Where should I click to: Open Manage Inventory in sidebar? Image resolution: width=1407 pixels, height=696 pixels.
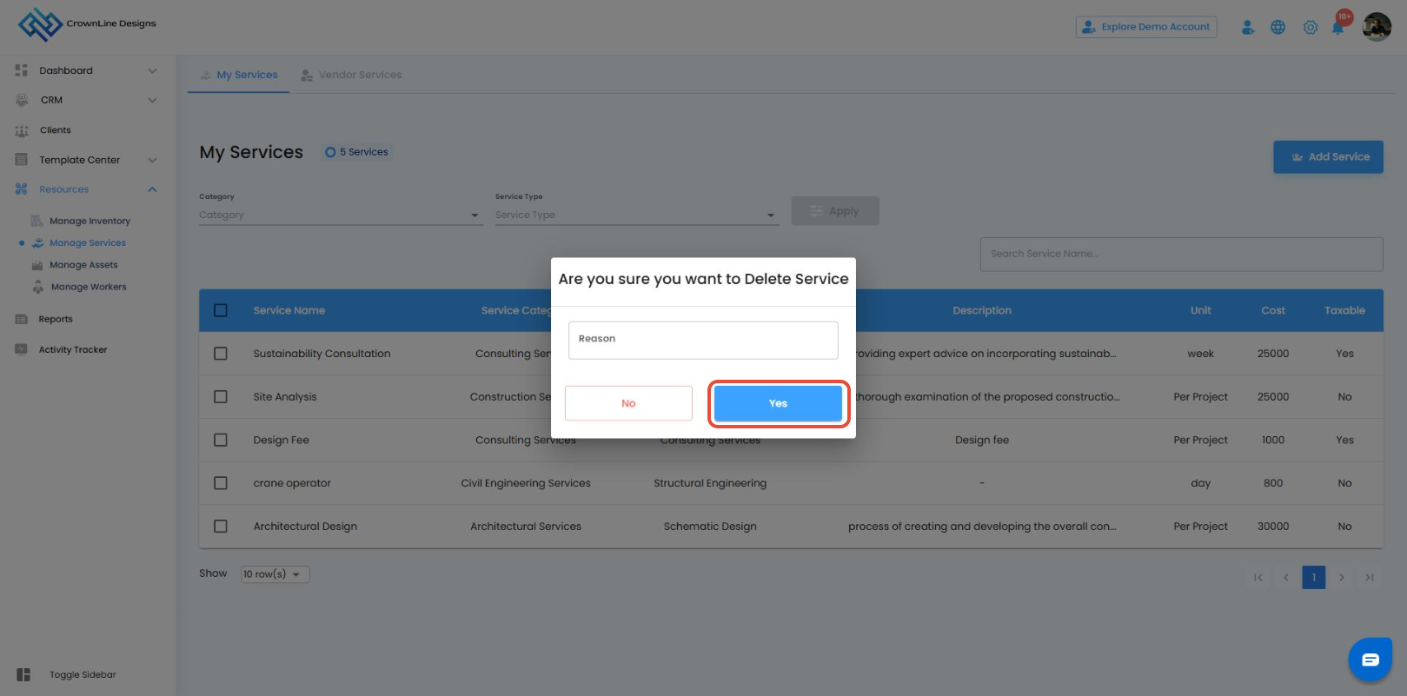[x=90, y=221]
